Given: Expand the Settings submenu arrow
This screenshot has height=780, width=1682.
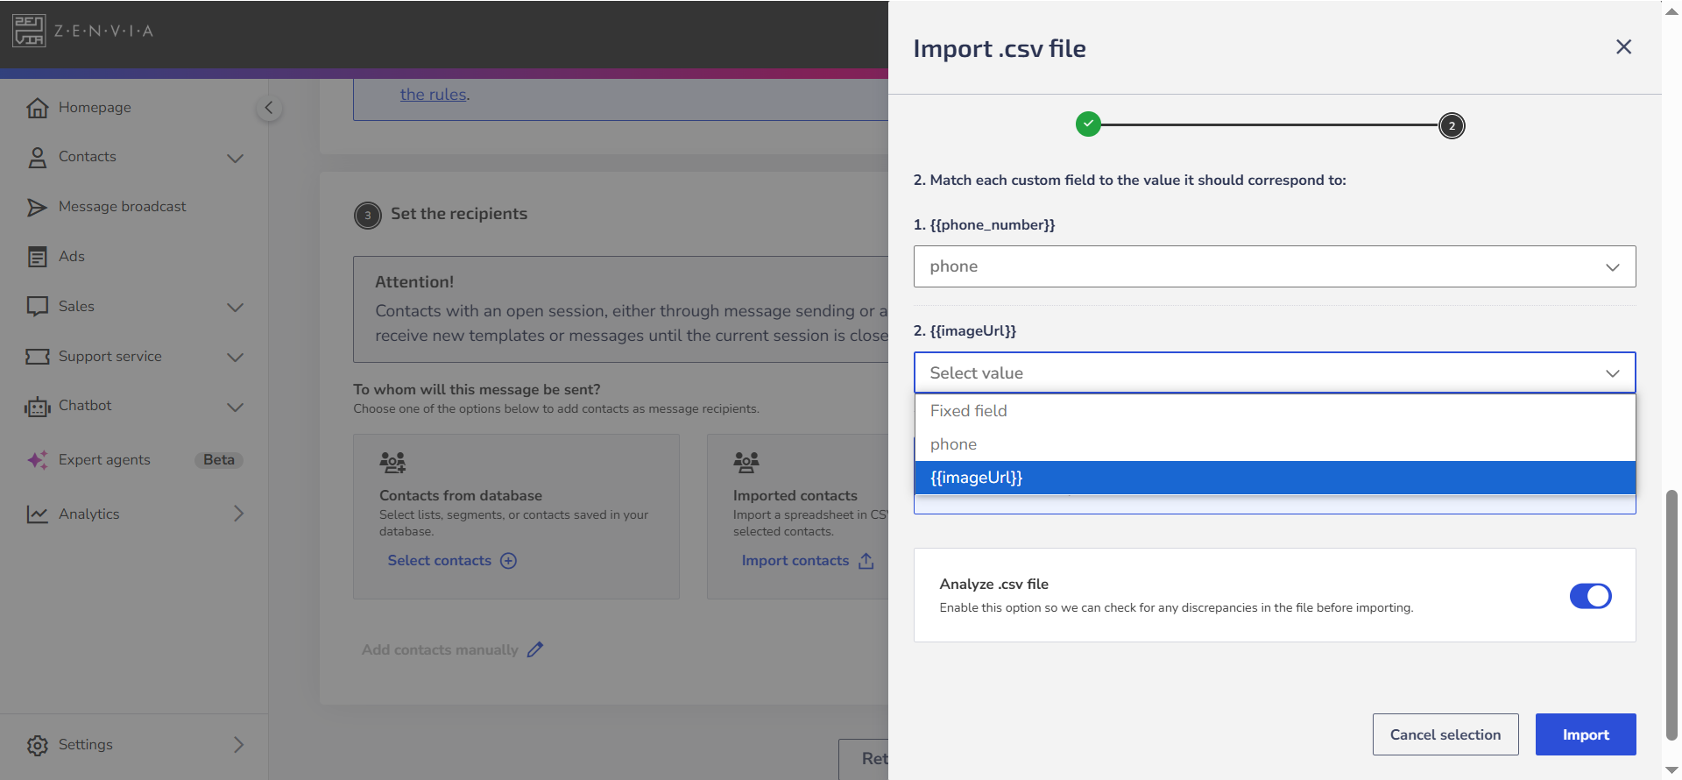Looking at the screenshot, I should pos(238,744).
